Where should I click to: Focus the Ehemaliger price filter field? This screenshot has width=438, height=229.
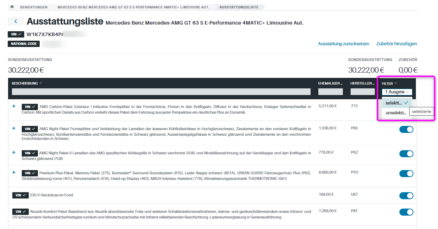pyautogui.click(x=331, y=92)
